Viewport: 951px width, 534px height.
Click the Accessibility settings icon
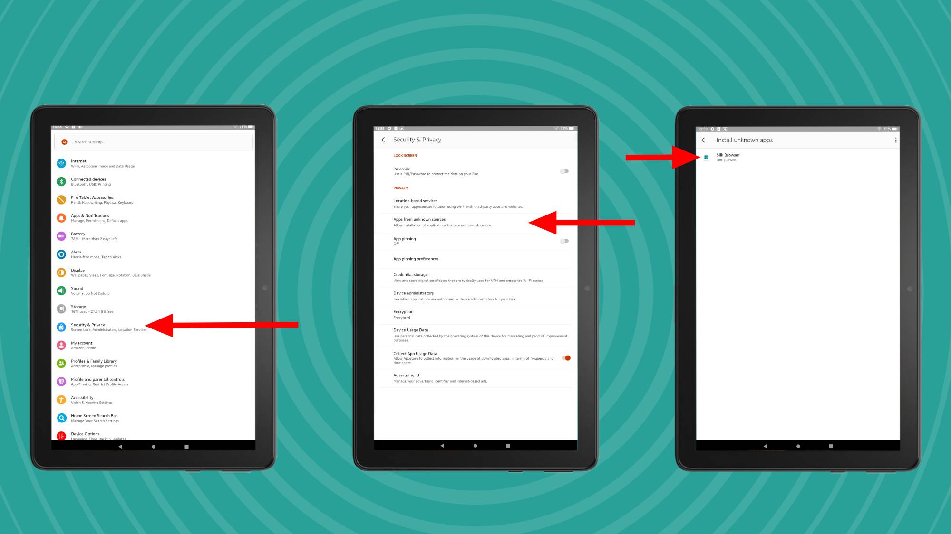63,400
